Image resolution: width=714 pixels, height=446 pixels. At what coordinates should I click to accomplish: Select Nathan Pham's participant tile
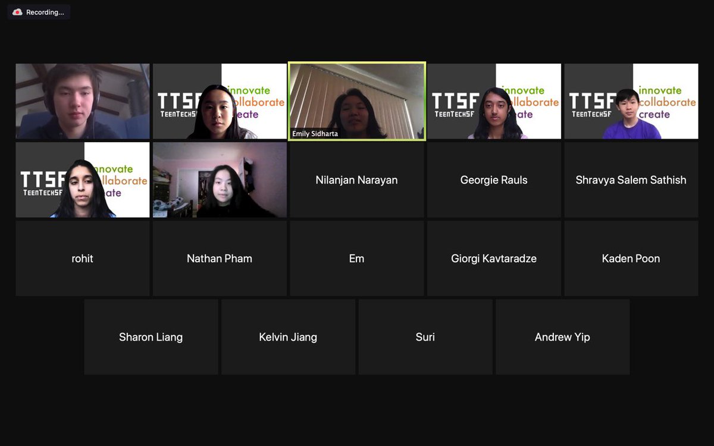pyautogui.click(x=220, y=258)
